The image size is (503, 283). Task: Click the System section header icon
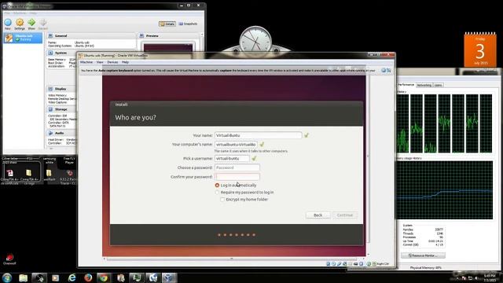tap(50, 53)
